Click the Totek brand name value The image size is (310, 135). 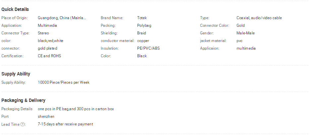[x=142, y=18]
